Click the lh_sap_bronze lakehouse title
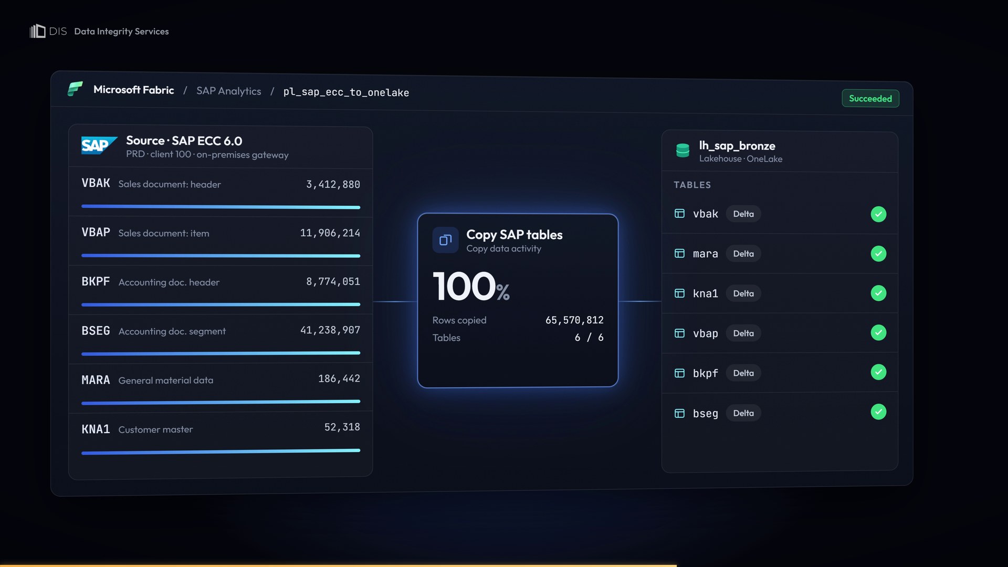Viewport: 1008px width, 567px height. pos(737,146)
